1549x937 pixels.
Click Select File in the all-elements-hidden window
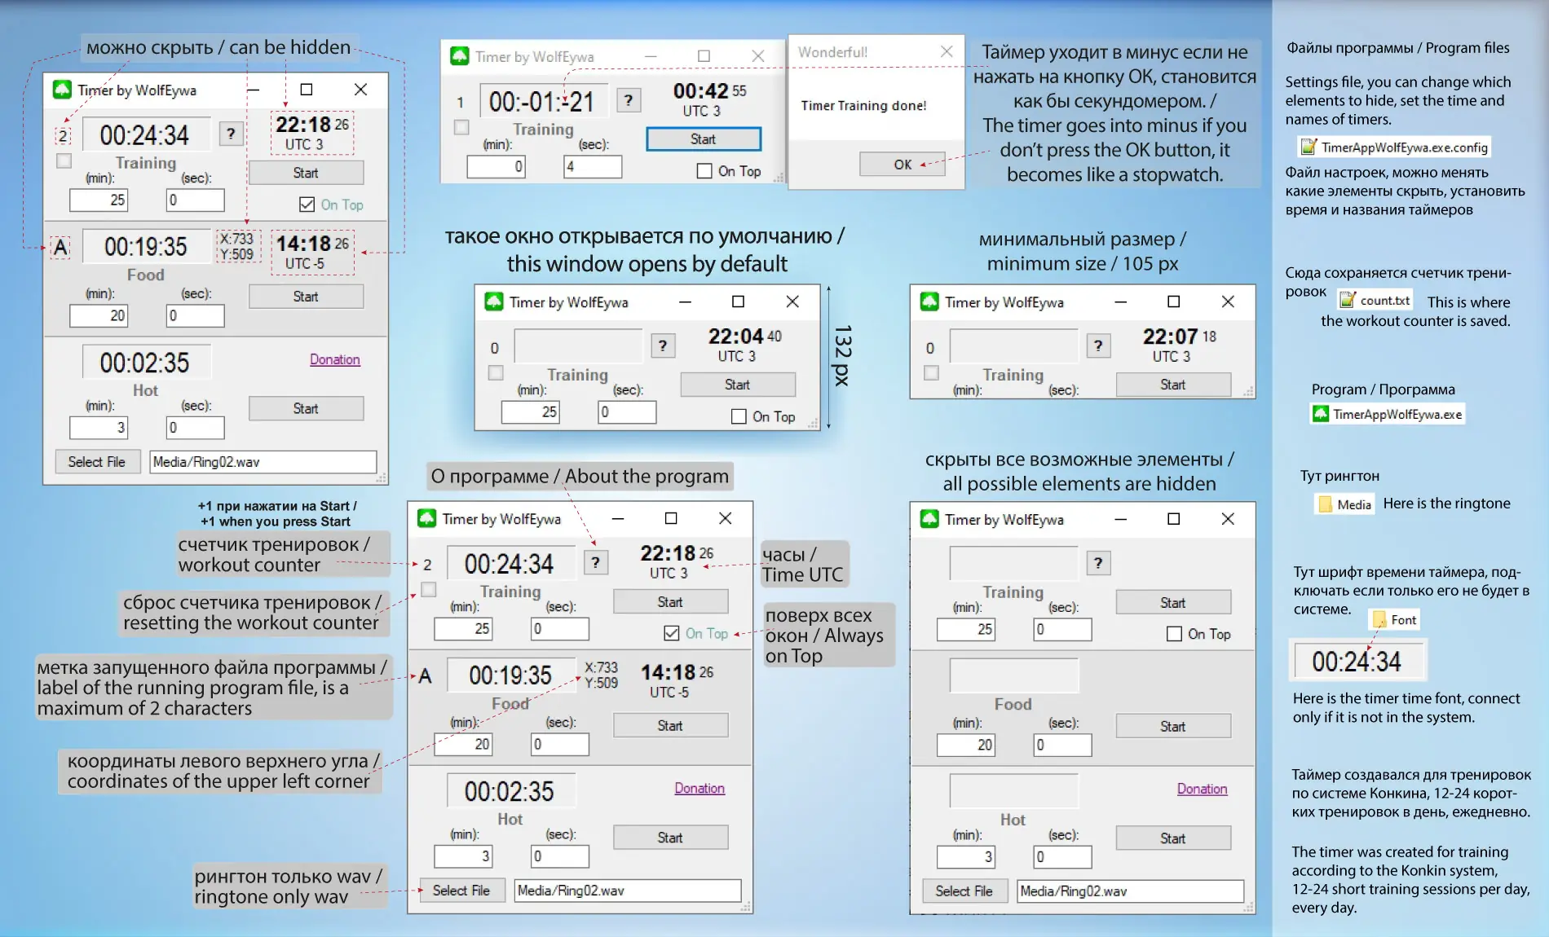(x=964, y=891)
